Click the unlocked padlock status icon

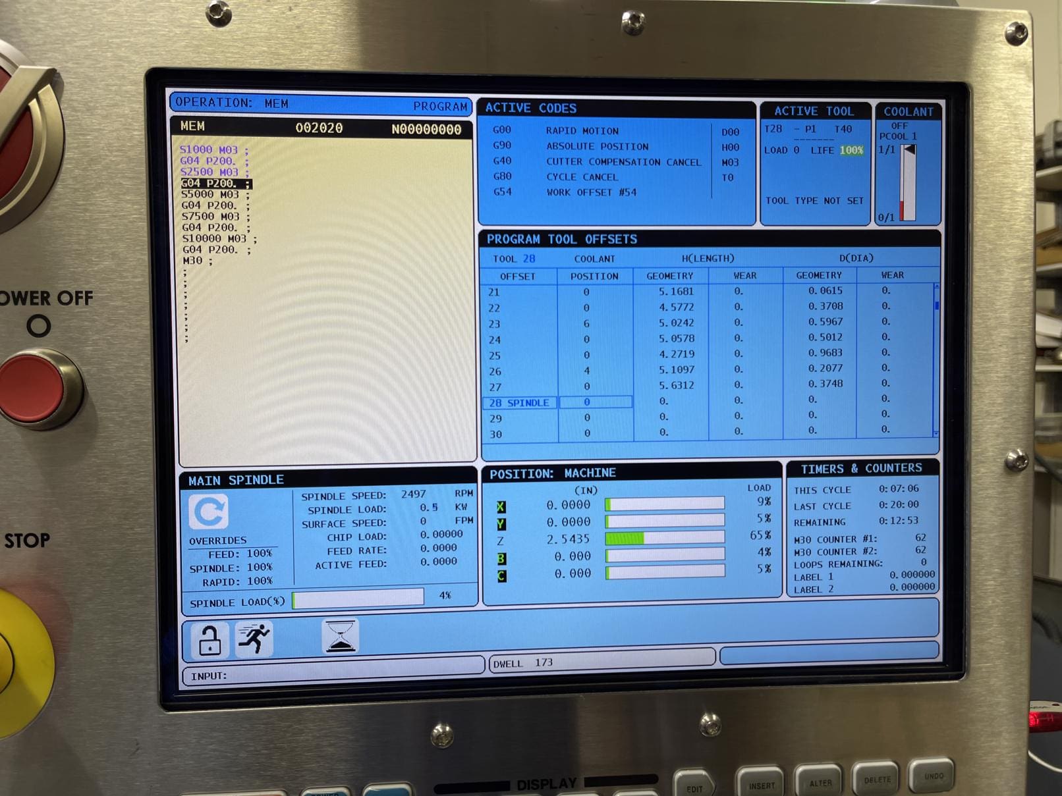tap(210, 640)
